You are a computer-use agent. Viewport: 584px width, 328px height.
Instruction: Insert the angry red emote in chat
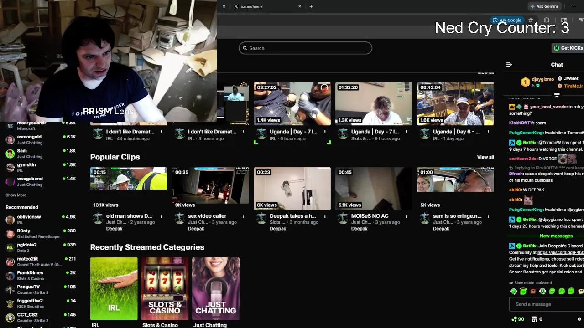tap(533, 292)
